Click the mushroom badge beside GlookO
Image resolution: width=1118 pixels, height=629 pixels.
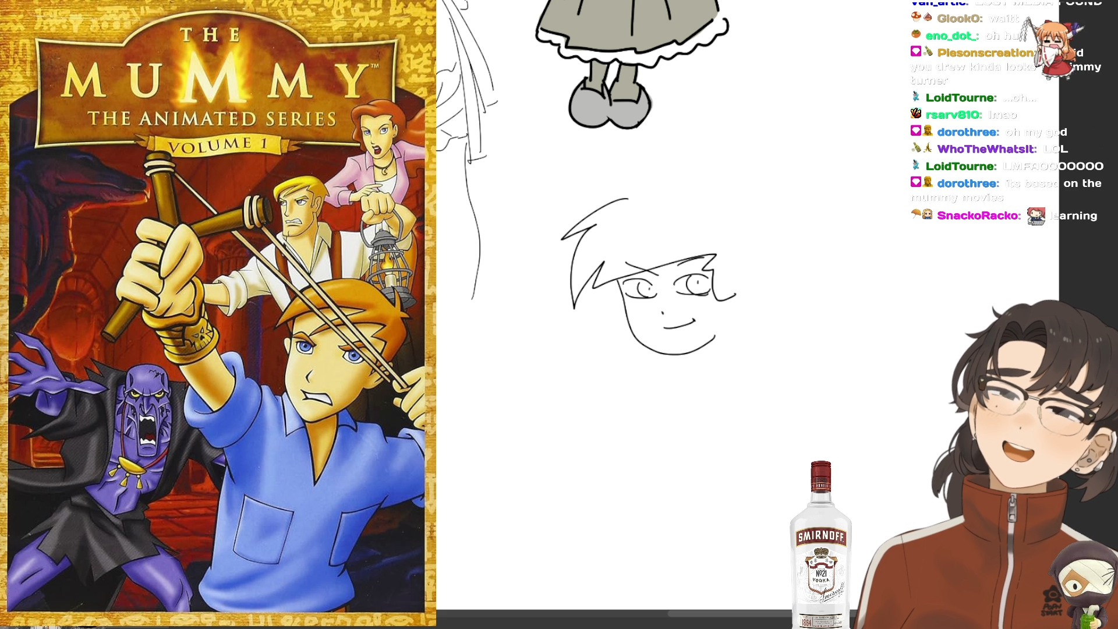(916, 17)
